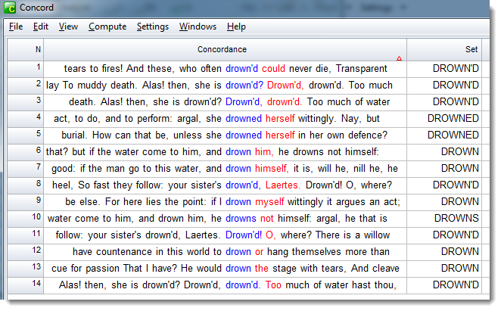Select row 13 'drown the stage with tears'
This screenshot has width=501, height=311.
pos(225,269)
